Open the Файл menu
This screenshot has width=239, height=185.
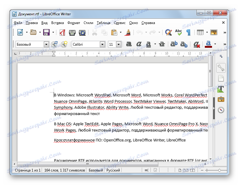(18, 23)
